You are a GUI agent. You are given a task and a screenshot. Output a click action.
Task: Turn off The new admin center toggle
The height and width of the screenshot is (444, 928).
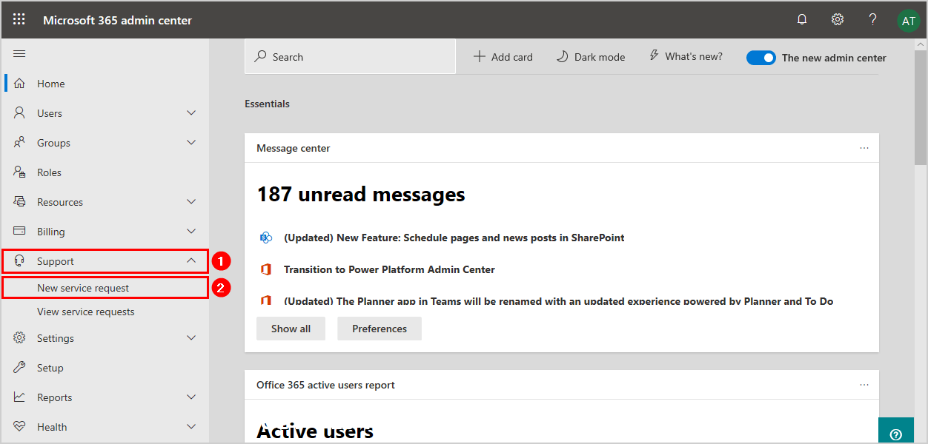pos(760,58)
